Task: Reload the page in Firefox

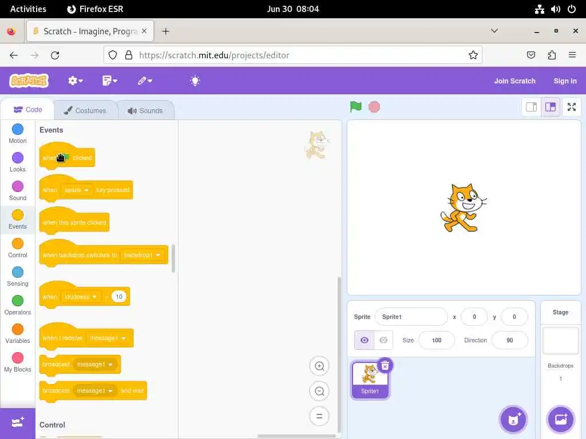Action: click(x=55, y=55)
